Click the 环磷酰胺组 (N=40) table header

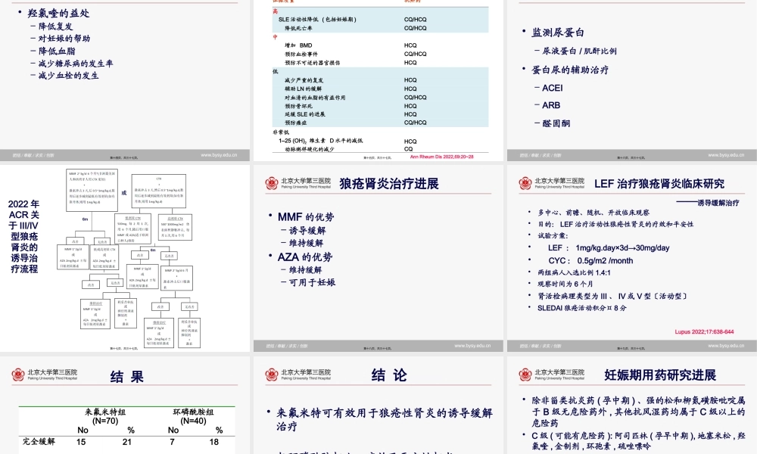coord(193,415)
